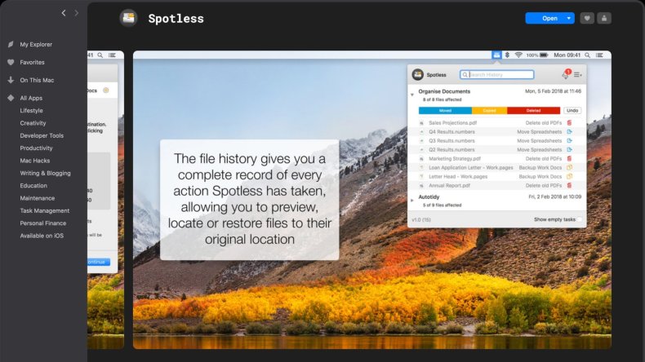Open the popover hamburger menu

577,75
